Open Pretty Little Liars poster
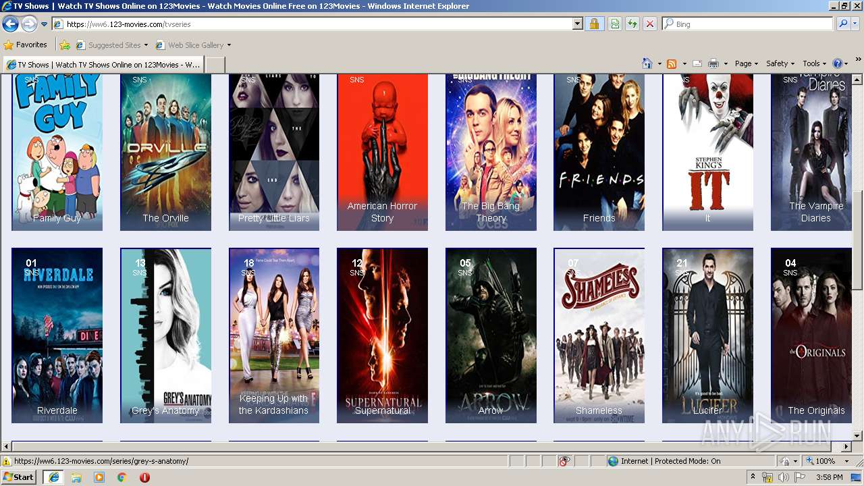The image size is (864, 486). pos(274,152)
